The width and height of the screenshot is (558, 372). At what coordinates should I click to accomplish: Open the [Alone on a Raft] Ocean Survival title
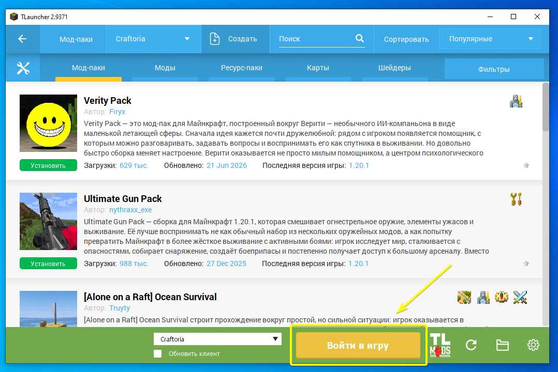(x=150, y=297)
